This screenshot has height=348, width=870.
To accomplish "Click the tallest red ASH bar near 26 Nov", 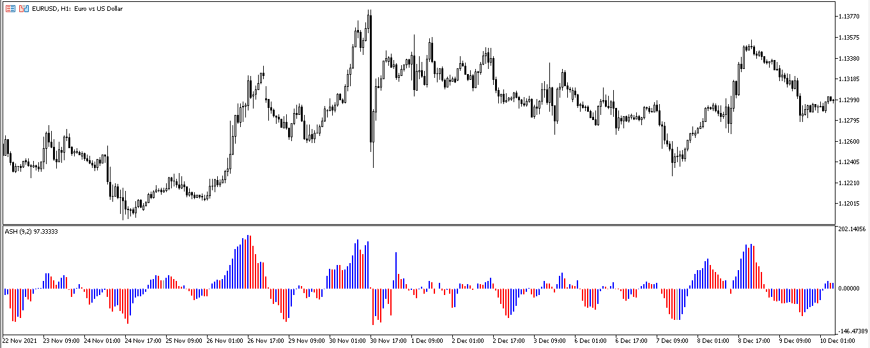I will tap(248, 262).
